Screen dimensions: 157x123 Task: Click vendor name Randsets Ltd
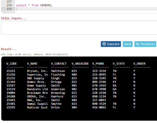coord(37,89)
